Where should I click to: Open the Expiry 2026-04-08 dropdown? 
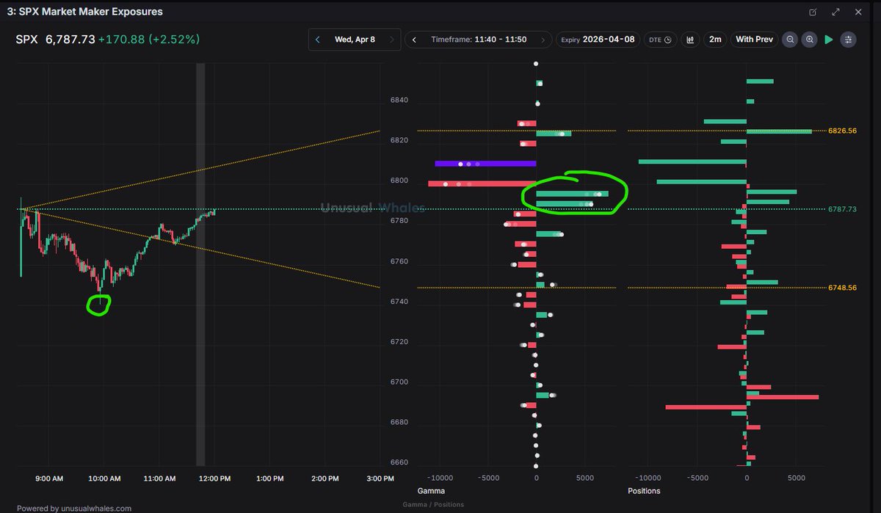tap(598, 40)
